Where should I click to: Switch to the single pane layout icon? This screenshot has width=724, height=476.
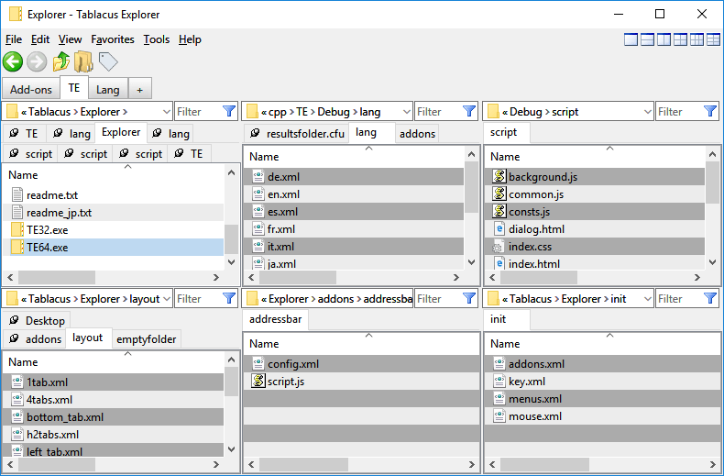(631, 39)
